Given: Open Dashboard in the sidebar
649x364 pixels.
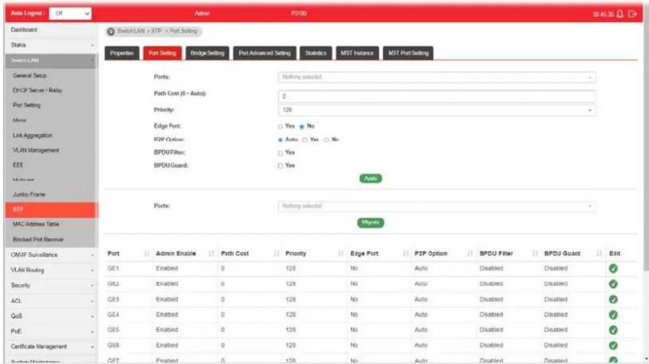Looking at the screenshot, I should pyautogui.click(x=24, y=30).
